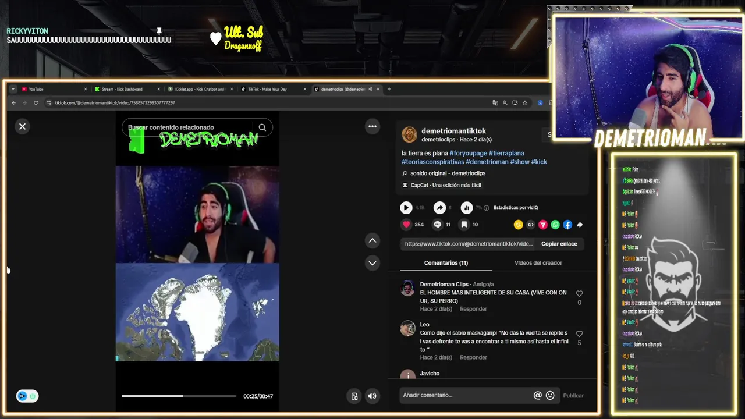Click the vidIQ engagement bar-chart icon

[x=467, y=208]
